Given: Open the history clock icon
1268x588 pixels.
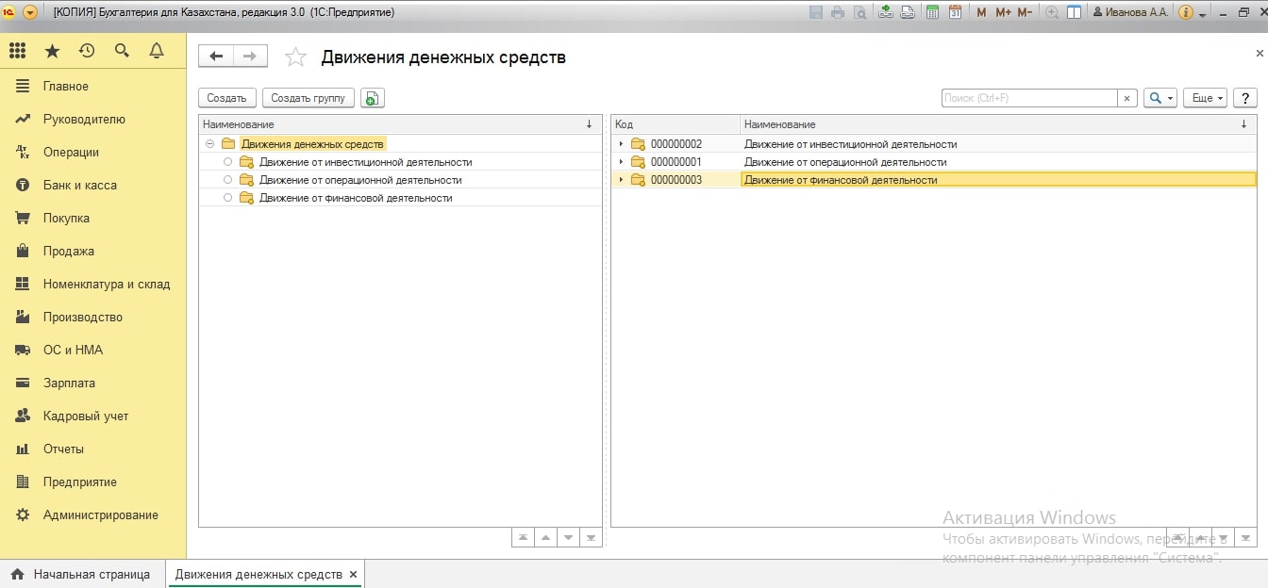Looking at the screenshot, I should 87,51.
